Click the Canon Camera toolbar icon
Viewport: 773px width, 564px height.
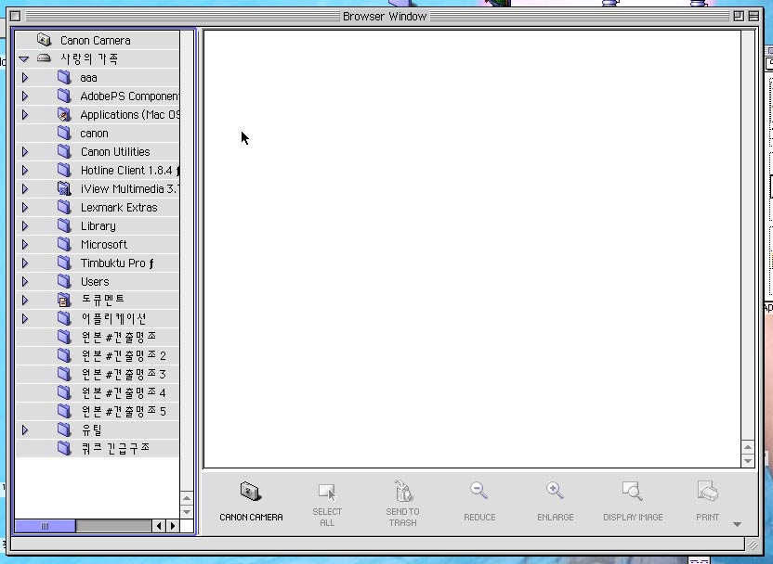click(x=251, y=493)
